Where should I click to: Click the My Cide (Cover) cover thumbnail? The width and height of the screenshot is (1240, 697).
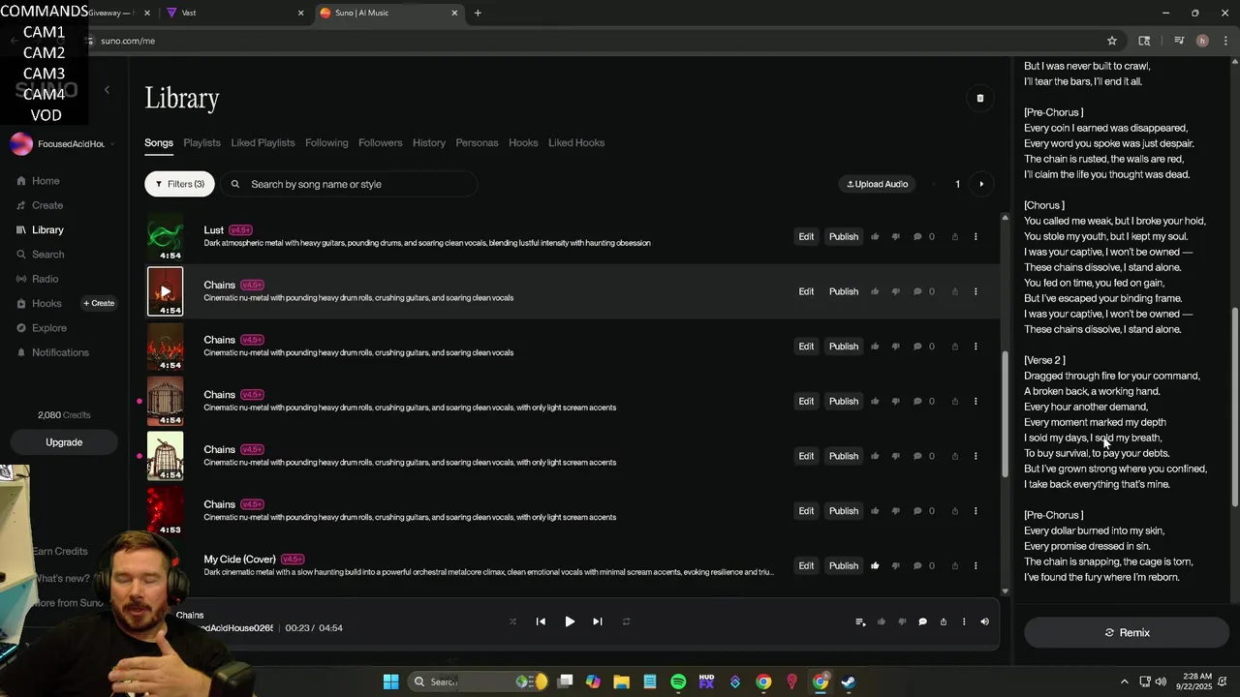165,565
